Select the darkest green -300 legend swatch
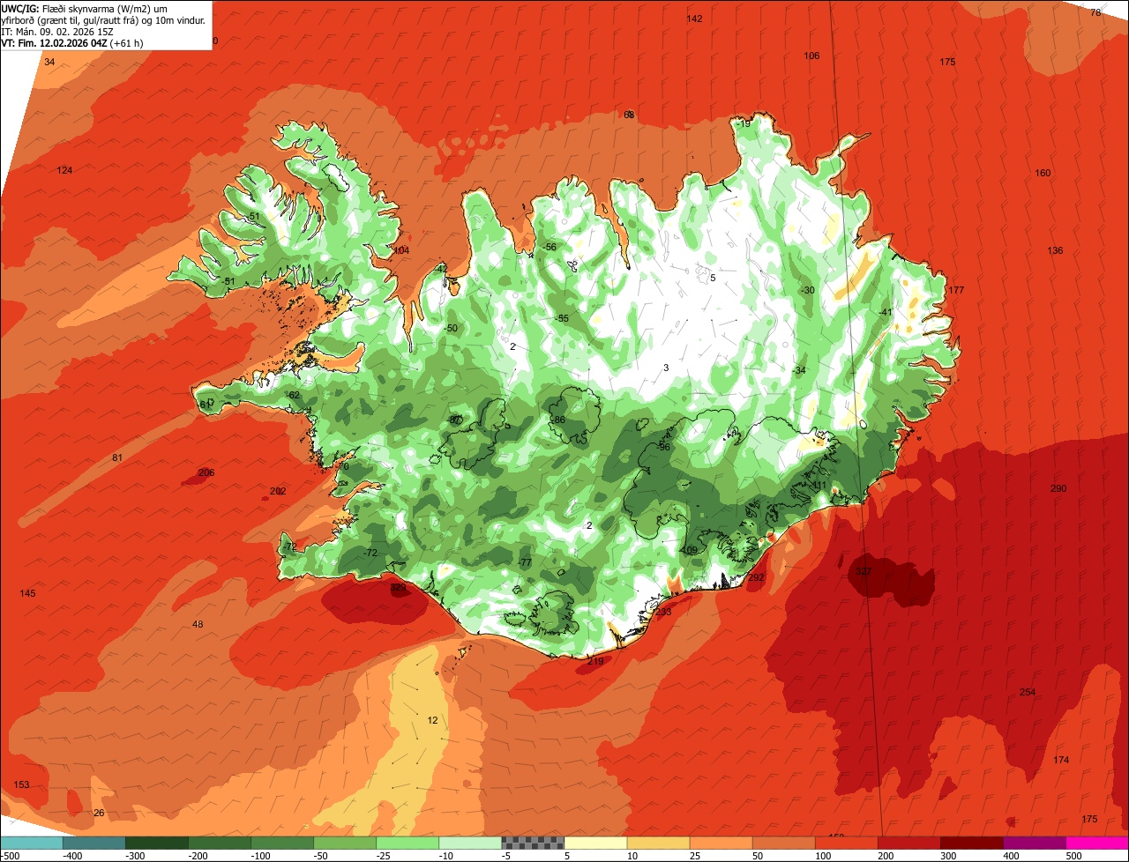Screen dimensions: 1129x862 (156, 843)
